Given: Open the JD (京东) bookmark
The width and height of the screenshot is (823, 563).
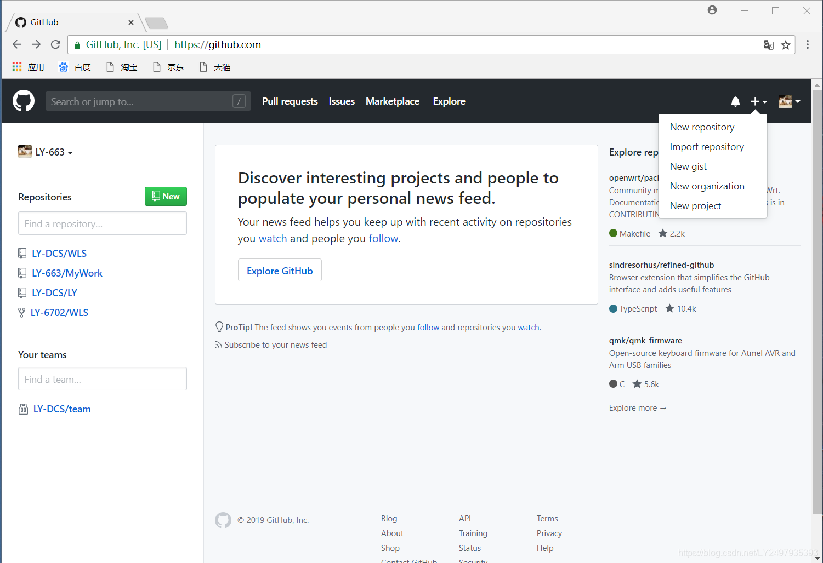Looking at the screenshot, I should point(168,67).
